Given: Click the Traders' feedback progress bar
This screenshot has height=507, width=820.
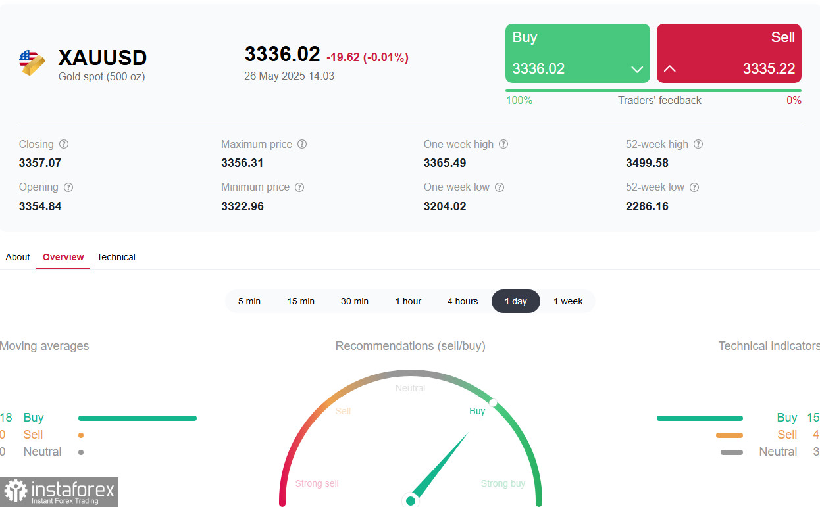Looking at the screenshot, I should pos(653,91).
